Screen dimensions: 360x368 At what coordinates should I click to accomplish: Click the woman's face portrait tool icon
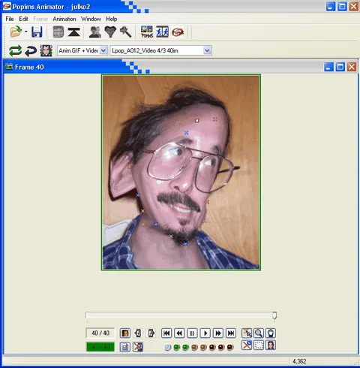271,345
